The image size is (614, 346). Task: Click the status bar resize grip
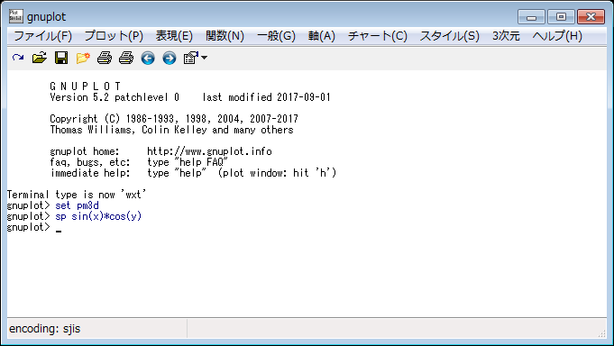coord(602,334)
